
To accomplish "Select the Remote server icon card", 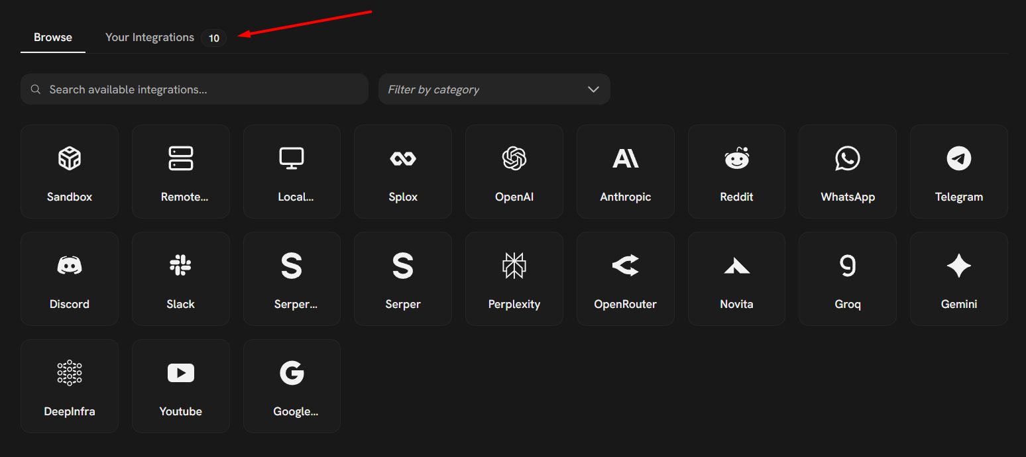I will 181,159.
